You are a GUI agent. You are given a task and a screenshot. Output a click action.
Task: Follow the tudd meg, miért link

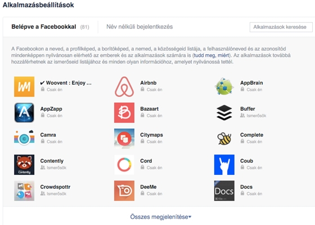tap(211, 55)
